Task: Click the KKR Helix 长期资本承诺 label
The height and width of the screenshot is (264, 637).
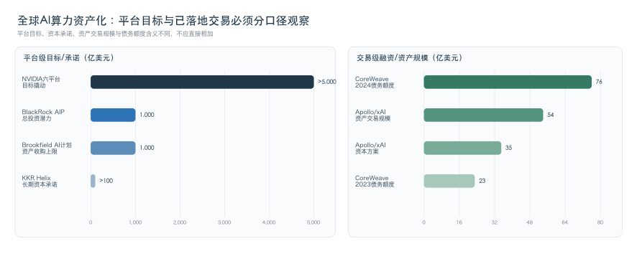Action: tap(40, 181)
